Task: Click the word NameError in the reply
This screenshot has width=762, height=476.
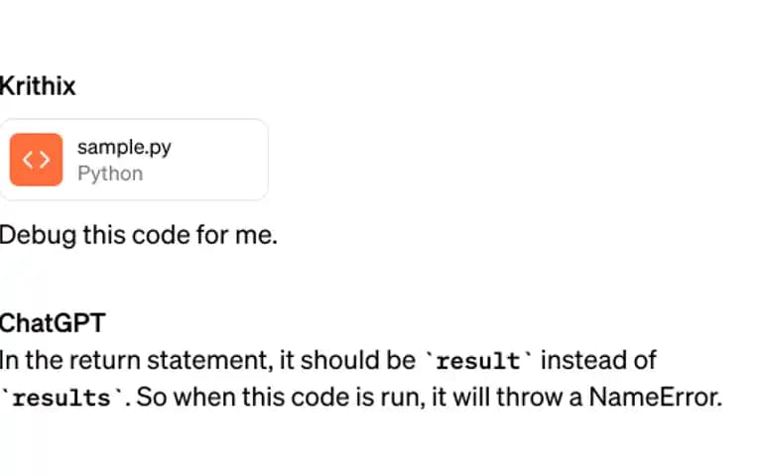Action: click(x=656, y=398)
